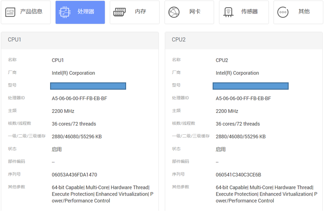This screenshot has height=213, width=331.
Task: Click the CPU2 panel header
Action: click(244, 41)
